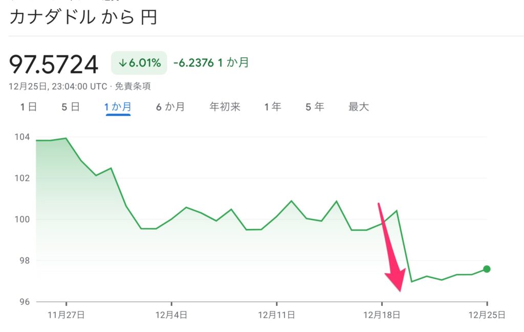The image size is (524, 332).
Task: Click the -6.2376 1か月 change text
Action: [211, 62]
